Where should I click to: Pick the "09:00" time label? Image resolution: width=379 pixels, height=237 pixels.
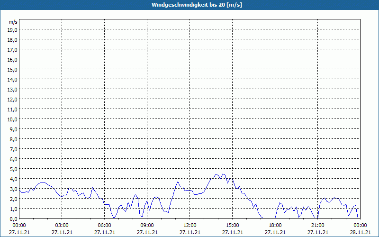(x=147, y=226)
